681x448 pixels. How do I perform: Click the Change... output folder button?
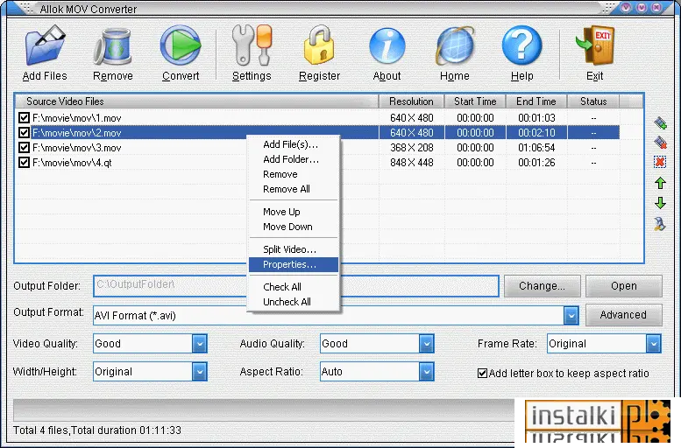point(542,286)
